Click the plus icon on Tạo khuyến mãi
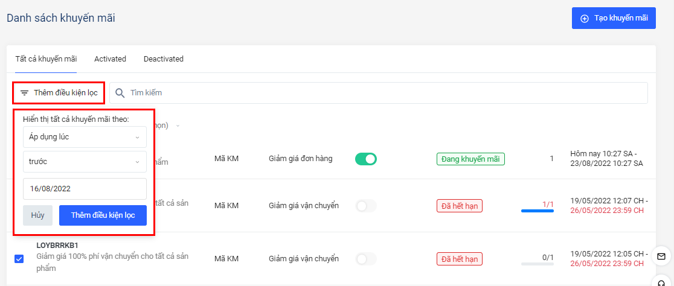 point(584,18)
